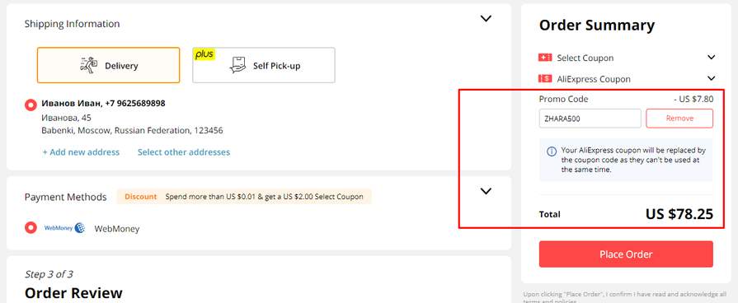
Task: Click the red Select Coupon icon
Action: point(544,58)
